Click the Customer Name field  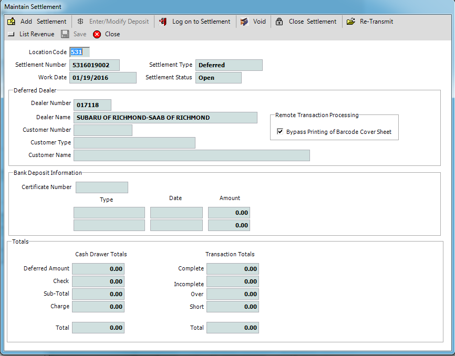[192, 155]
